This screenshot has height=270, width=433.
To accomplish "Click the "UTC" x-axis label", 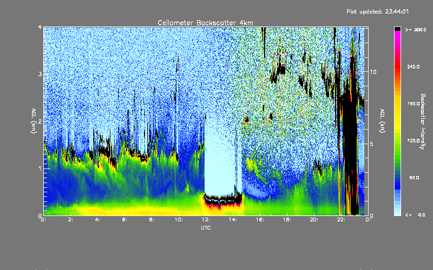I will [x=206, y=227].
